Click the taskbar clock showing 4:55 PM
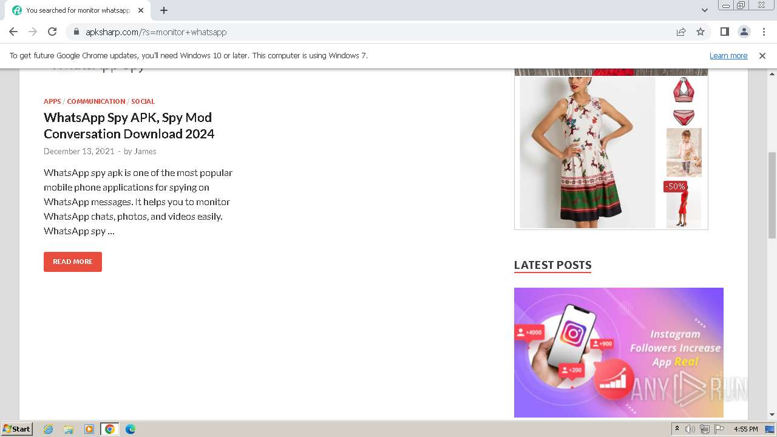Screen dimensions: 777x437 [x=746, y=429]
